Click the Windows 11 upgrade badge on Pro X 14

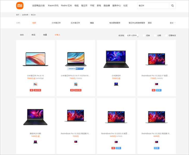pos(76,69)
